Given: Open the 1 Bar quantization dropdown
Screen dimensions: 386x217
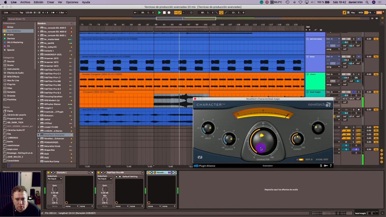Looking at the screenshot, I should tap(63, 12).
